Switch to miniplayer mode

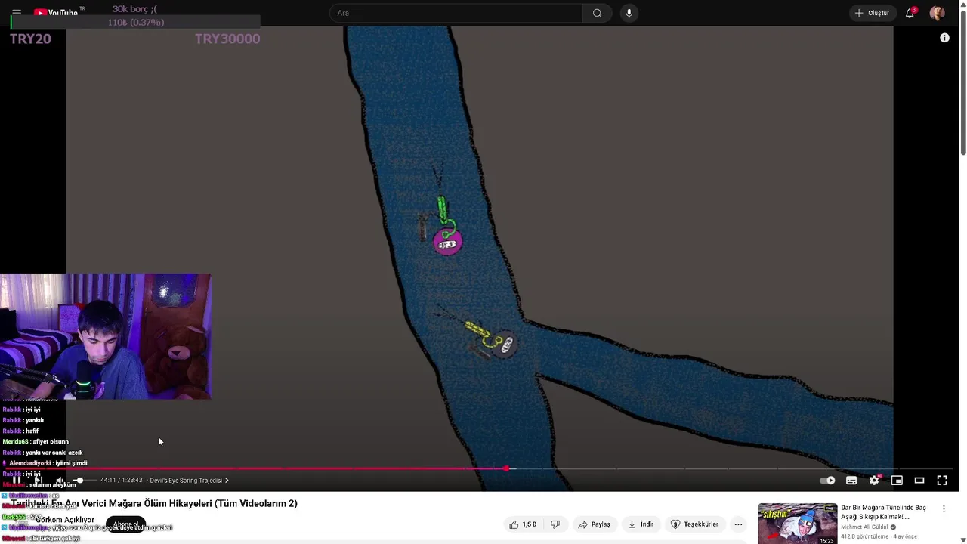[x=897, y=480]
